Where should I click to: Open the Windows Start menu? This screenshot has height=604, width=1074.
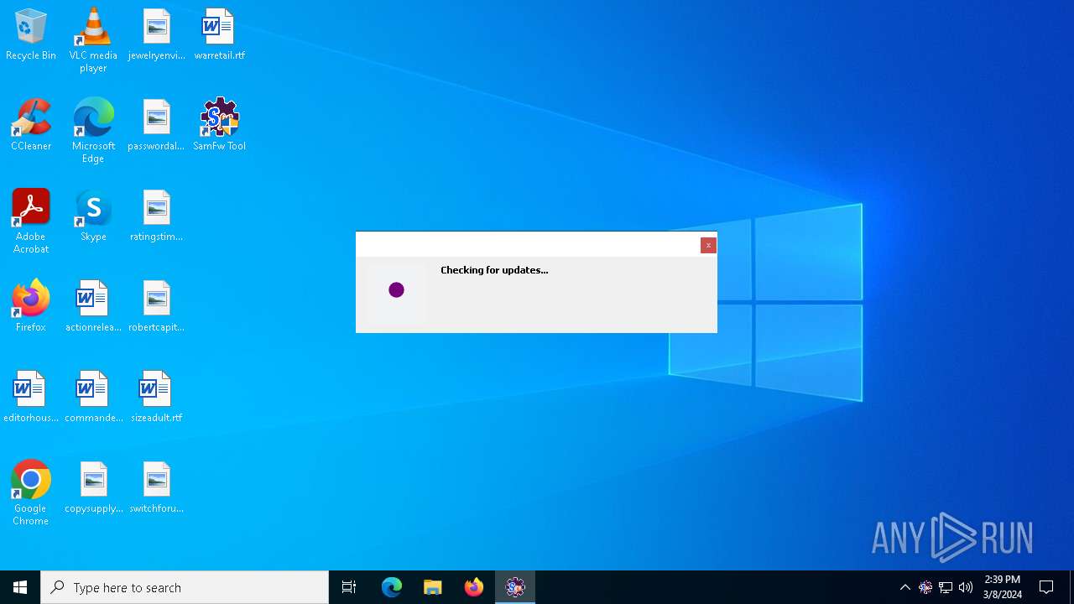click(x=20, y=587)
